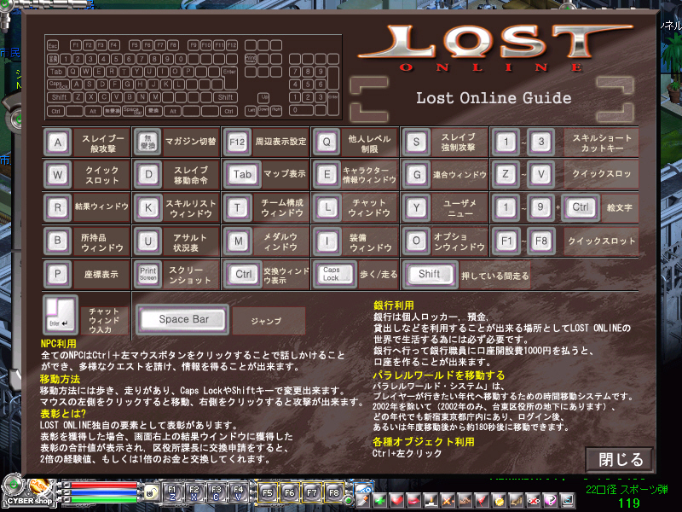Click the O key options window icon
682x512 pixels.
click(x=416, y=241)
